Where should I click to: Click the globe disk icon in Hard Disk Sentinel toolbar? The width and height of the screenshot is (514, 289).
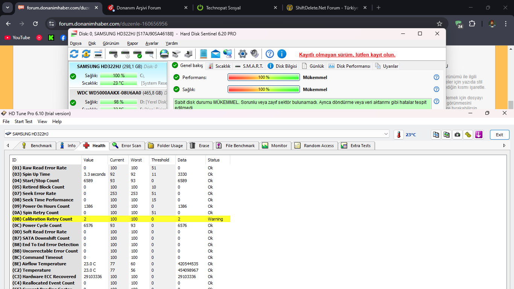click(164, 54)
